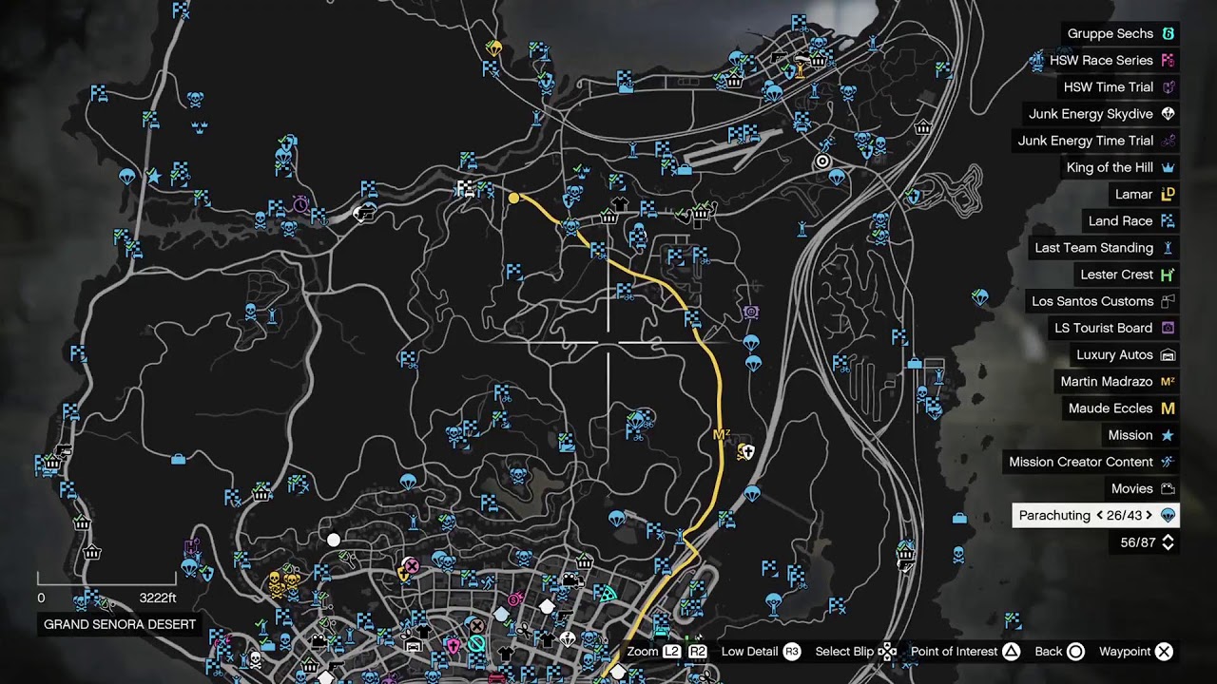1217x684 pixels.
Task: Click the purple stopwatch time trial blip
Action: (x=300, y=204)
